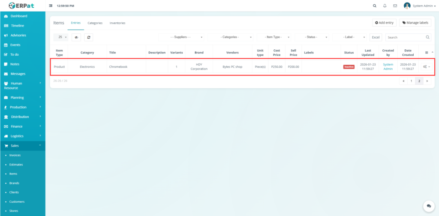Switch to the Categories tab
Viewport: 439px width, 216px height.
coord(95,23)
